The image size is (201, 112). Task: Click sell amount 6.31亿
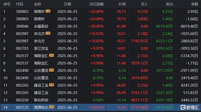point(168,11)
